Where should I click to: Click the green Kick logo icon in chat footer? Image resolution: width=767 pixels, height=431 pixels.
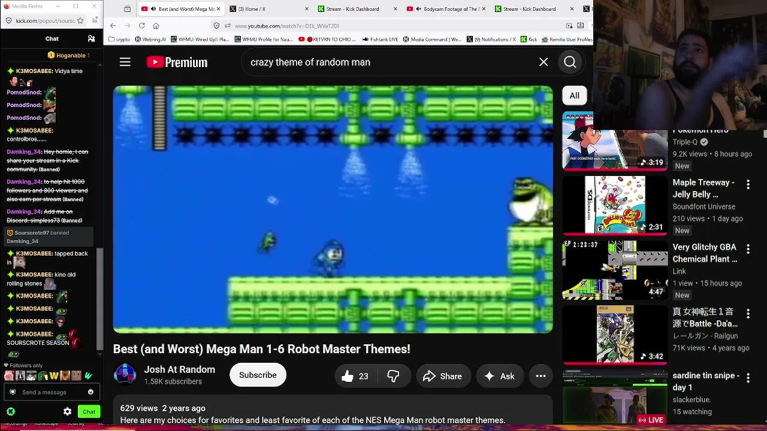click(11, 411)
